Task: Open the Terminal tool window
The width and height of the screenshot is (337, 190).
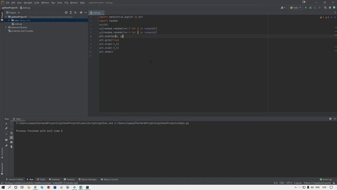Action: pos(69,179)
